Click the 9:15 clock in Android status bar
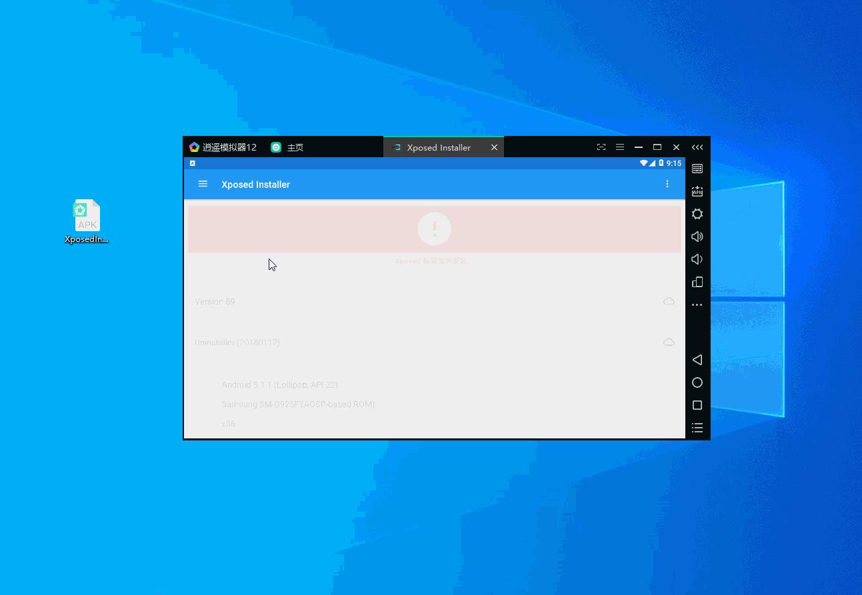Screen dimensions: 862x595 pos(673,163)
